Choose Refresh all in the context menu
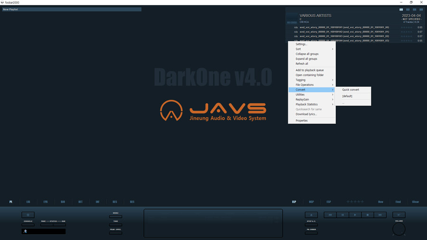427x240 pixels. (x=312, y=64)
